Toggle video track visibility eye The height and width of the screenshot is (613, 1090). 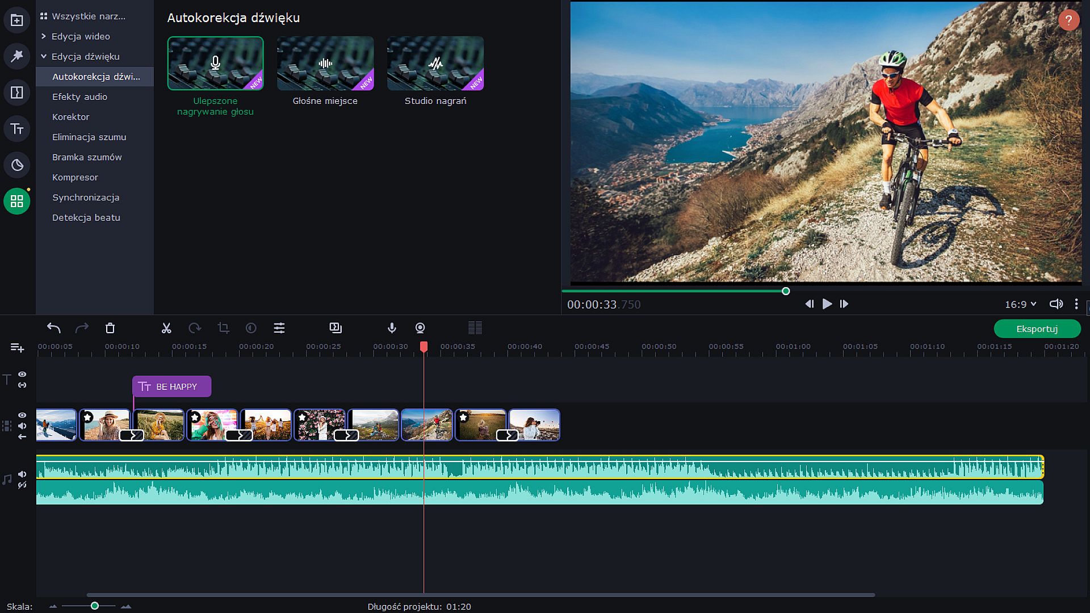pyautogui.click(x=22, y=415)
